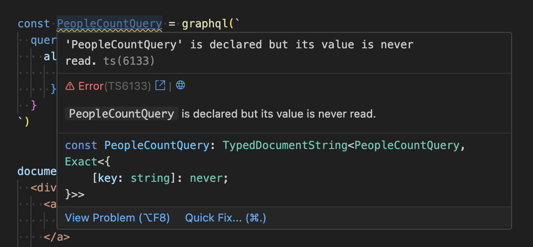Open the View Problem action

point(117,218)
